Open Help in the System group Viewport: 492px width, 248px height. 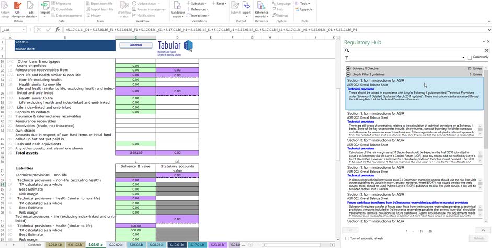[278, 9]
